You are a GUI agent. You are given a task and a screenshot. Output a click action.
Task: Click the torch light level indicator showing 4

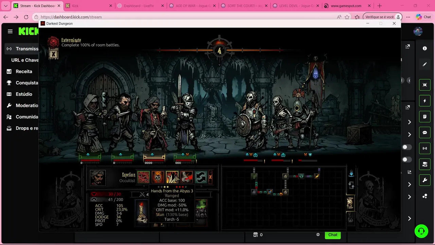(x=219, y=51)
